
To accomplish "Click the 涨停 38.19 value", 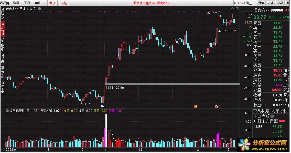I will tap(278, 70).
